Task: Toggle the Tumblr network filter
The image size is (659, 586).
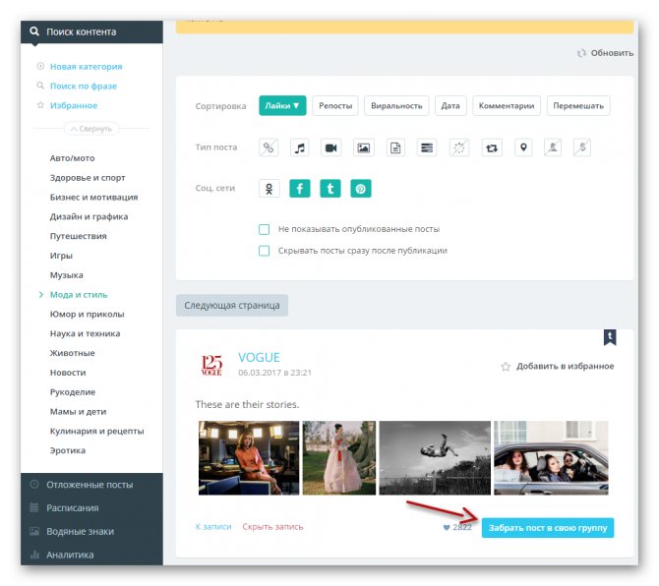Action: click(x=330, y=189)
